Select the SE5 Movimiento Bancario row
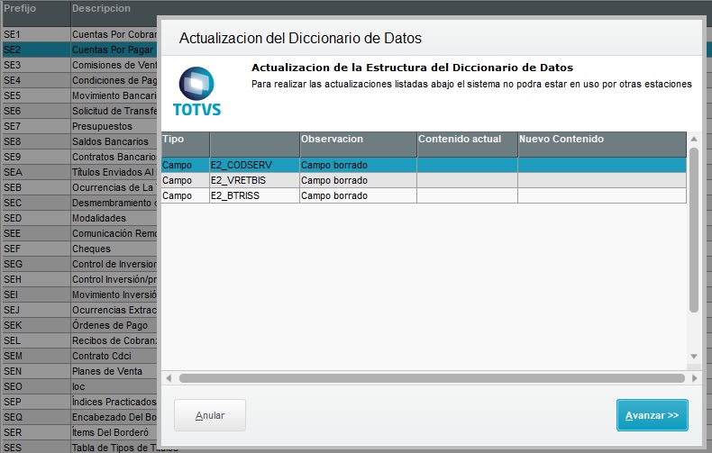 pos(79,95)
